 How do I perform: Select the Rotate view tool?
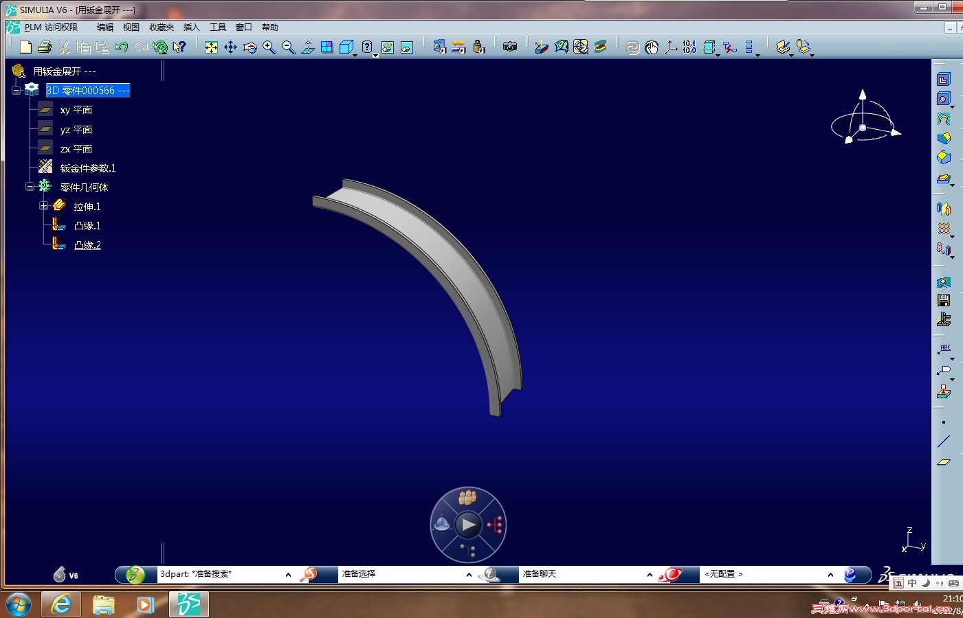250,47
